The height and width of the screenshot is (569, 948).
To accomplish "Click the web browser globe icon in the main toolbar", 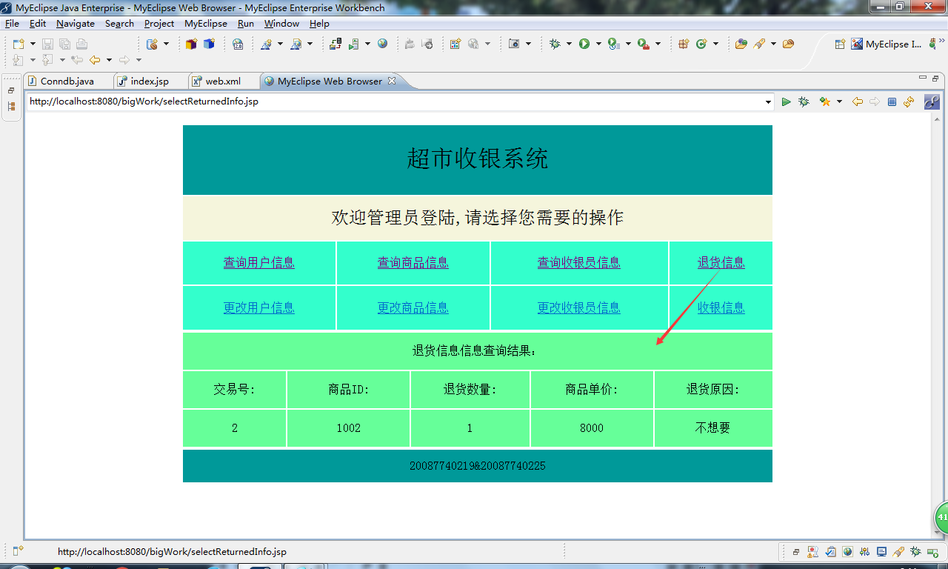I will 382,44.
